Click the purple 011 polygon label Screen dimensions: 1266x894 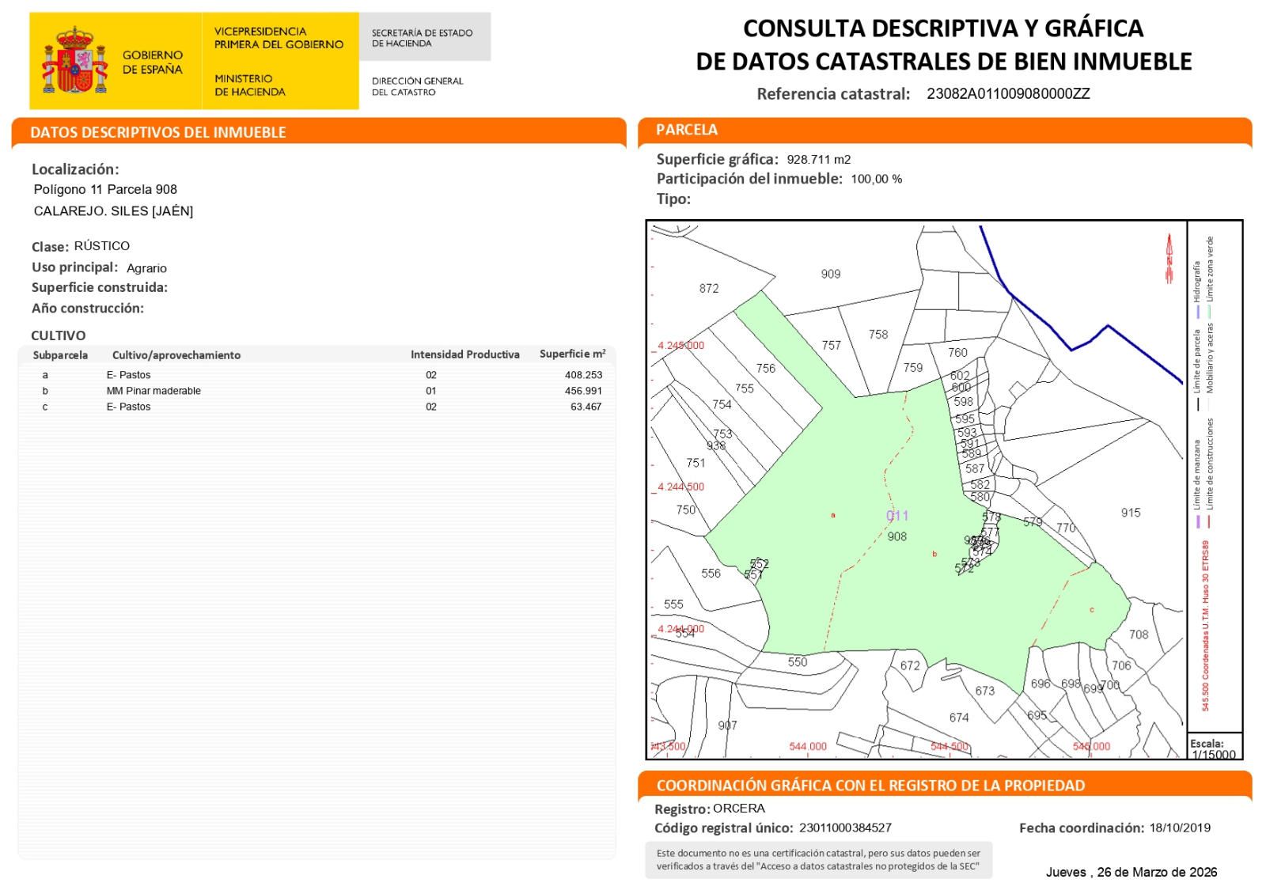click(897, 516)
